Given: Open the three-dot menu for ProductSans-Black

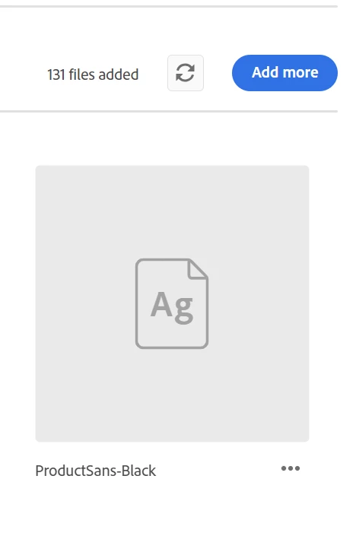Looking at the screenshot, I should [291, 468].
